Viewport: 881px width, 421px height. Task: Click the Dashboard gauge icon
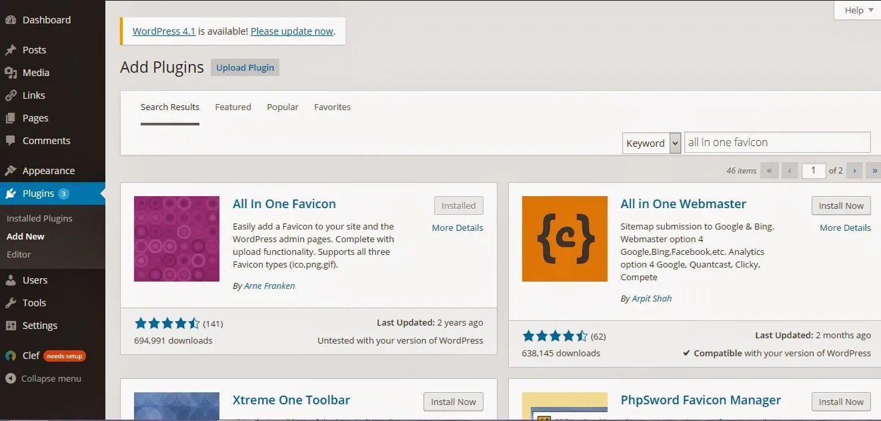tap(11, 20)
